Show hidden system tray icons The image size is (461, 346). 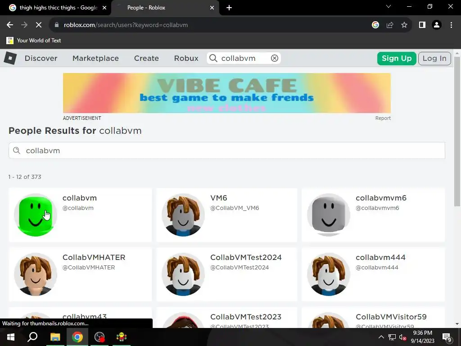click(381, 337)
